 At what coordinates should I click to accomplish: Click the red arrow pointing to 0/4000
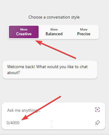(x=41, y=108)
